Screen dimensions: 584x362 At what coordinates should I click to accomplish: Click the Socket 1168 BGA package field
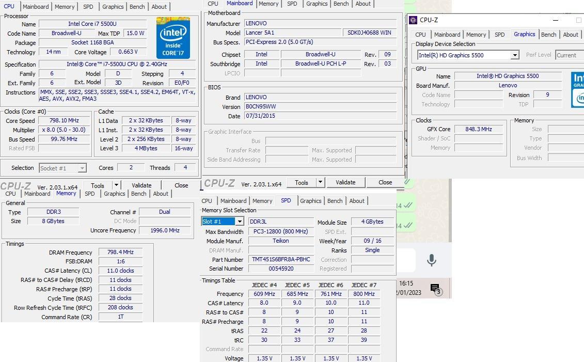point(92,42)
